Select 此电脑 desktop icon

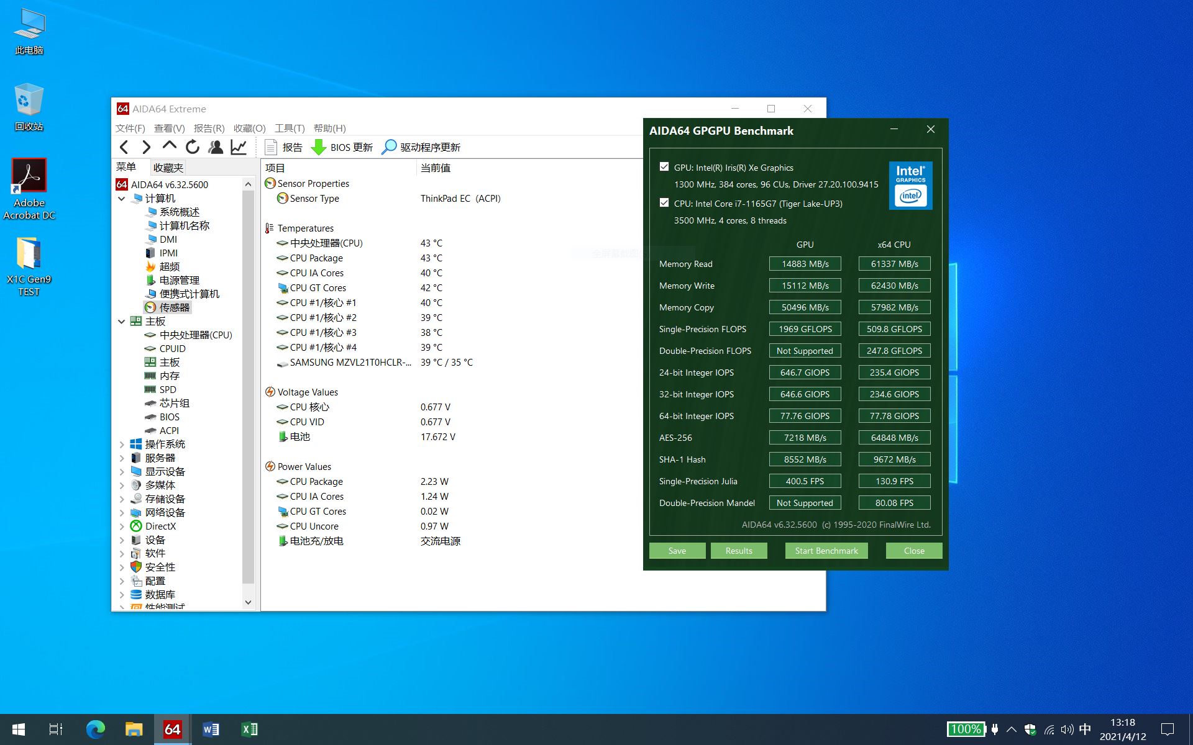tap(29, 32)
